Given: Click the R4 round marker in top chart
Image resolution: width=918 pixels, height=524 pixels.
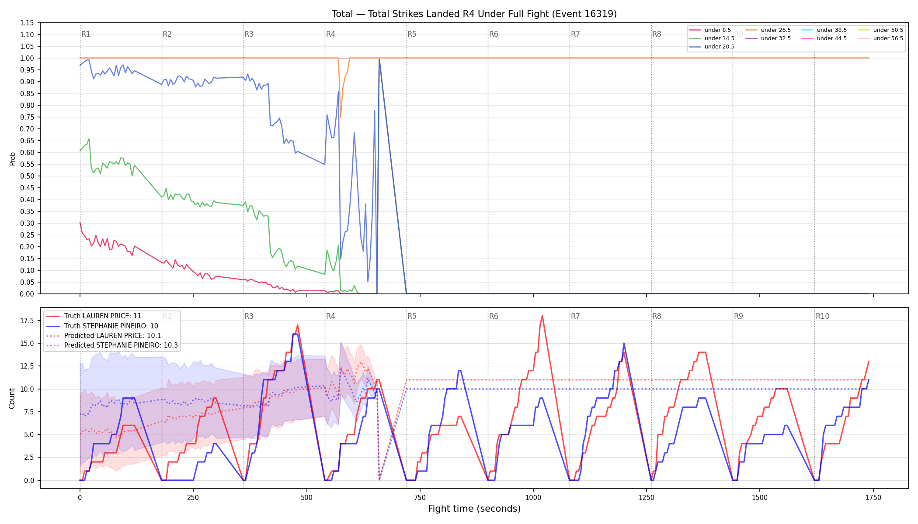Looking at the screenshot, I should 330,34.
